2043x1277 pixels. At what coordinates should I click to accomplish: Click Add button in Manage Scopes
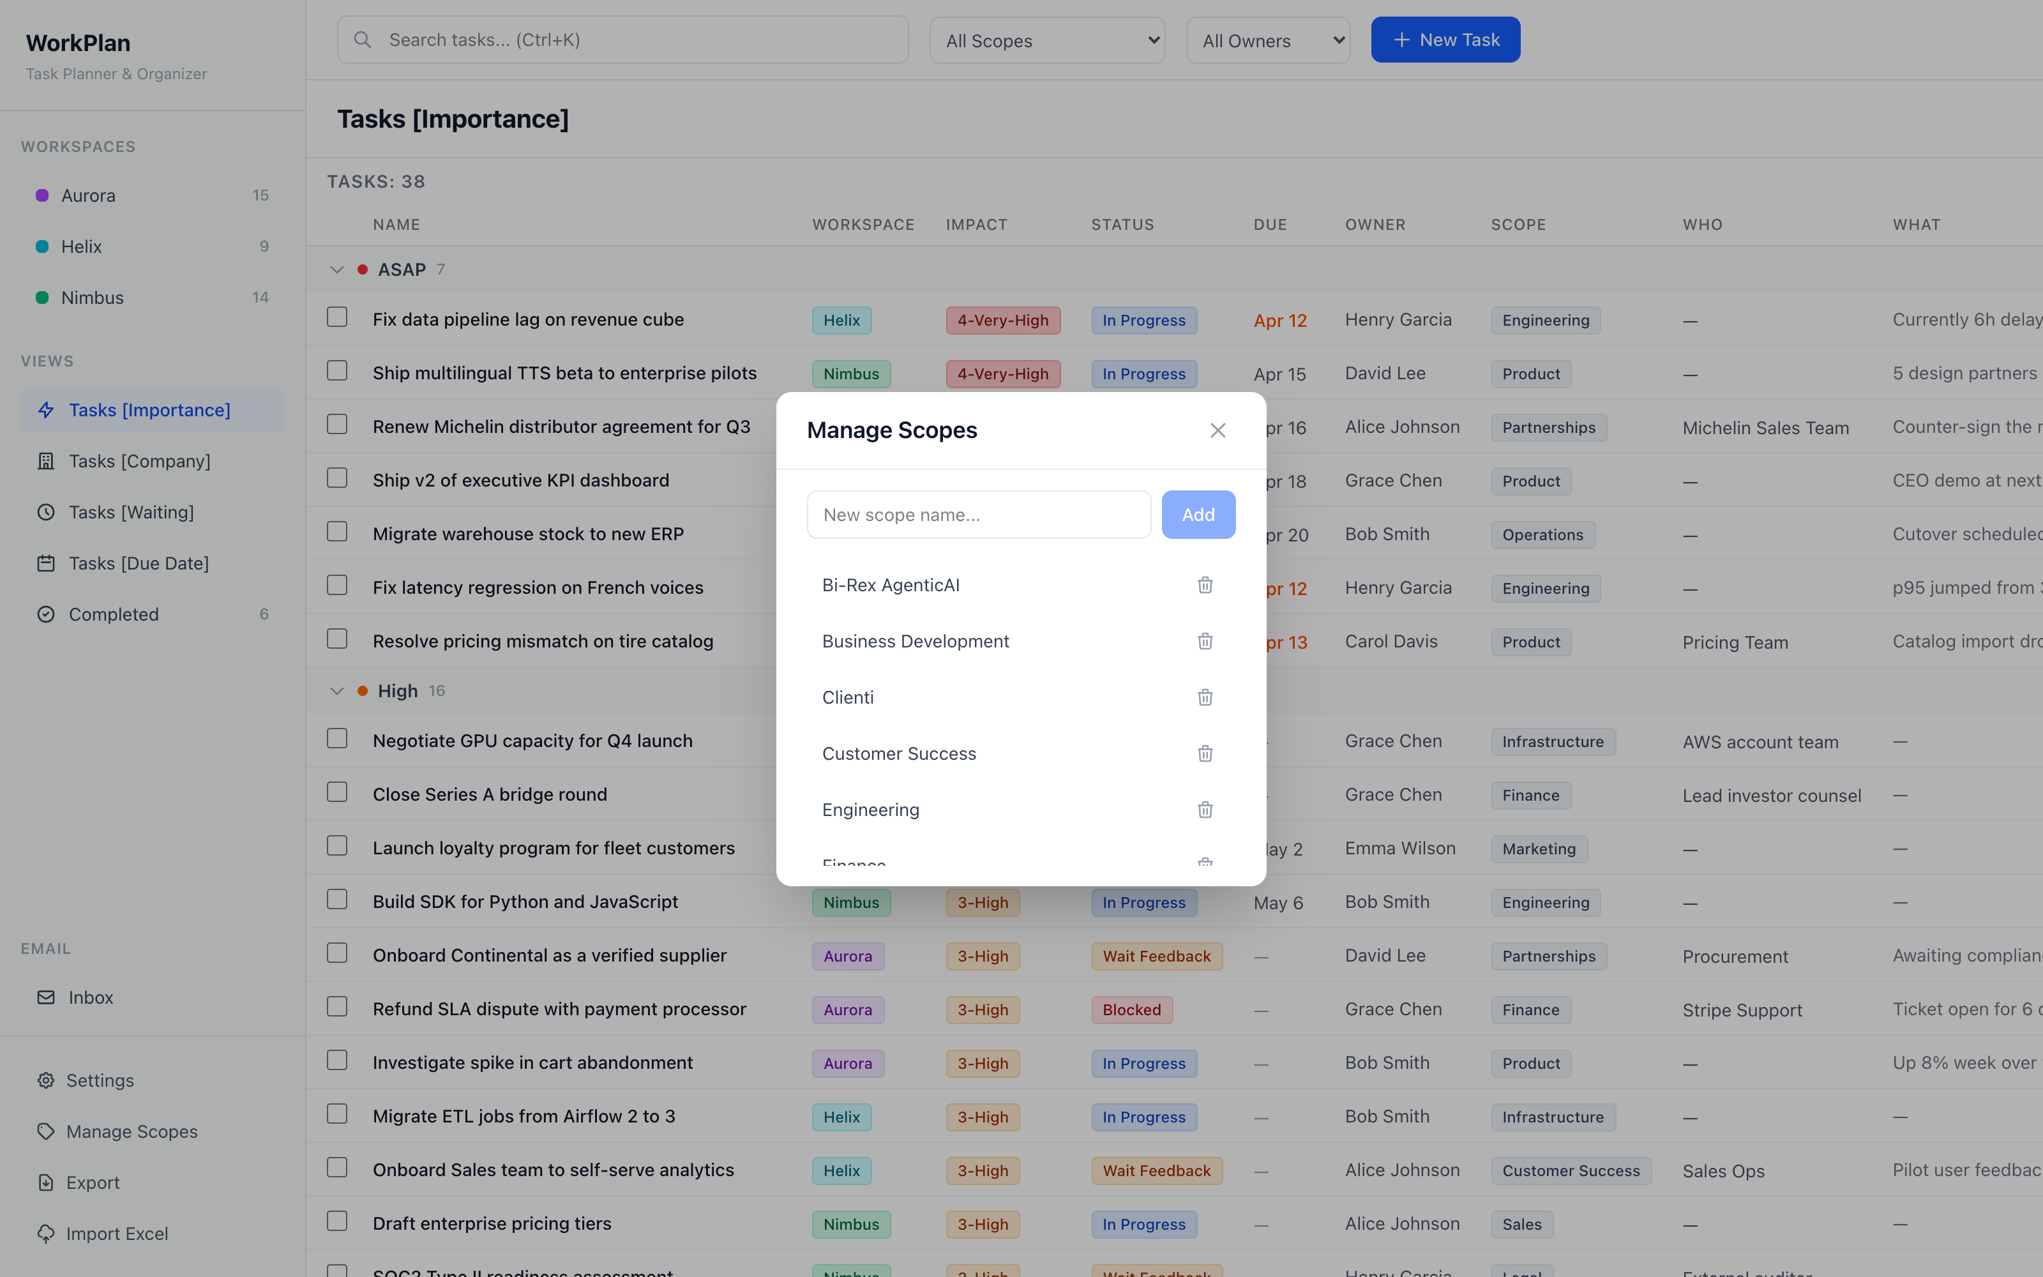1198,515
